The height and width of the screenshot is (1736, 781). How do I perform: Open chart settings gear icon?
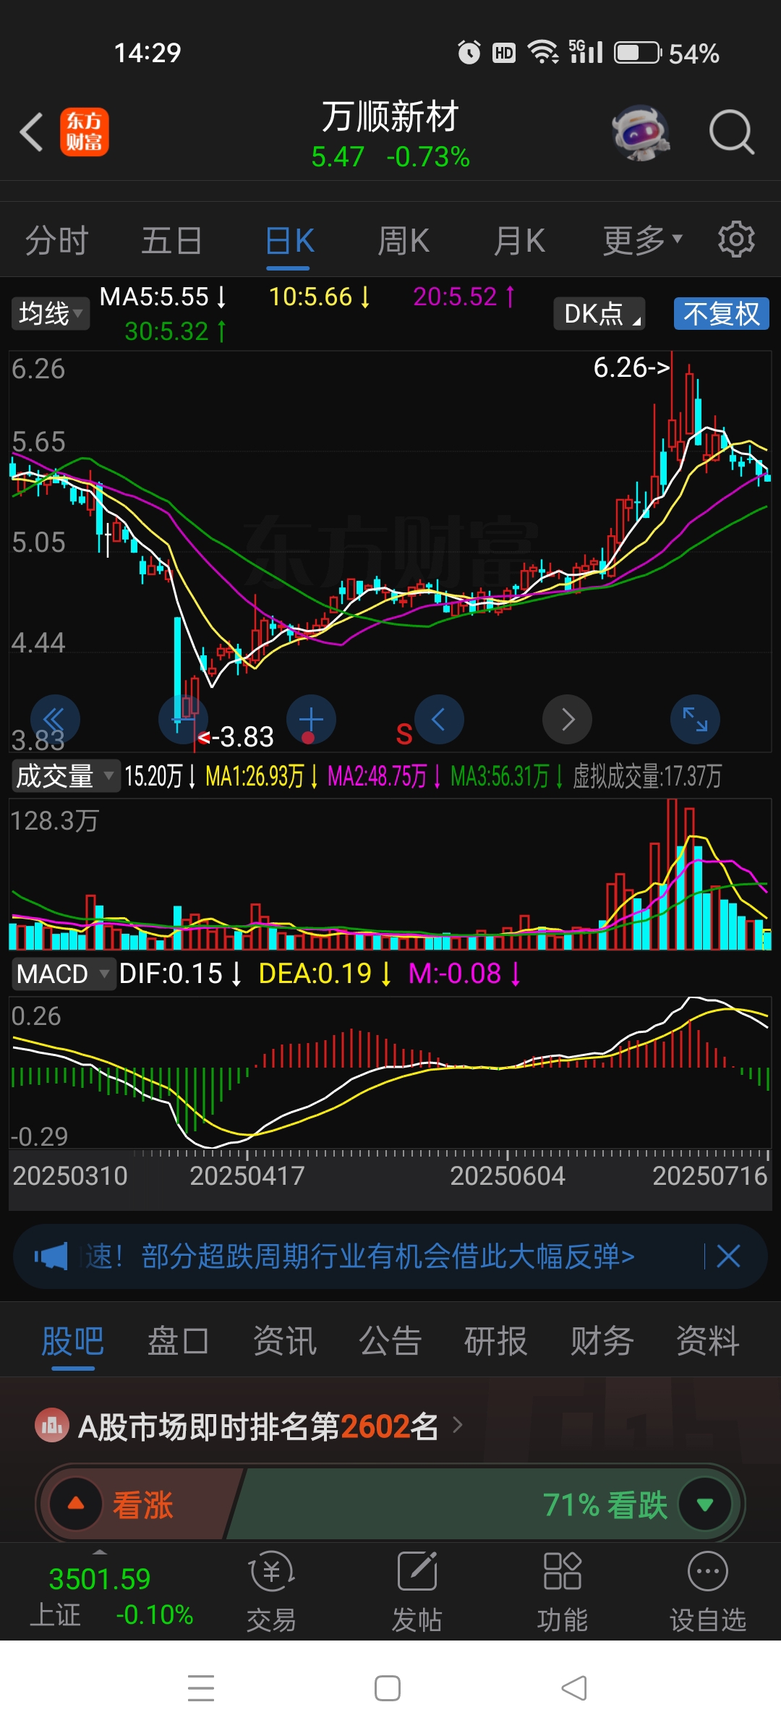tap(736, 239)
